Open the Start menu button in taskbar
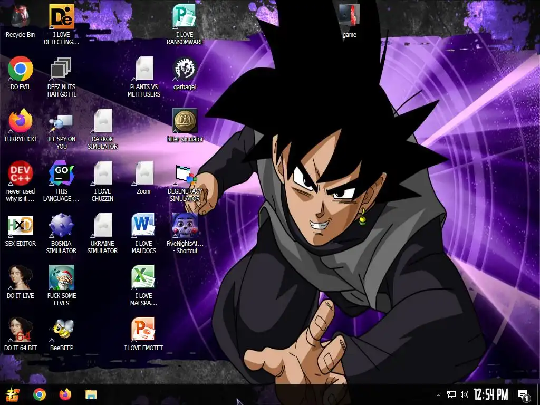 coord(13,394)
